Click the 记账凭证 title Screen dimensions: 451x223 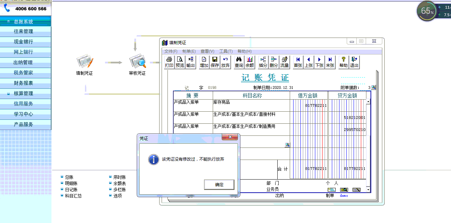pyautogui.click(x=265, y=78)
